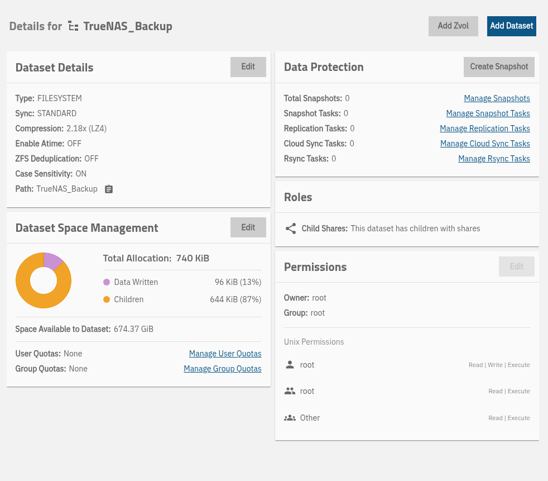Open Manage Group Quotas link
548x481 pixels.
click(x=222, y=369)
